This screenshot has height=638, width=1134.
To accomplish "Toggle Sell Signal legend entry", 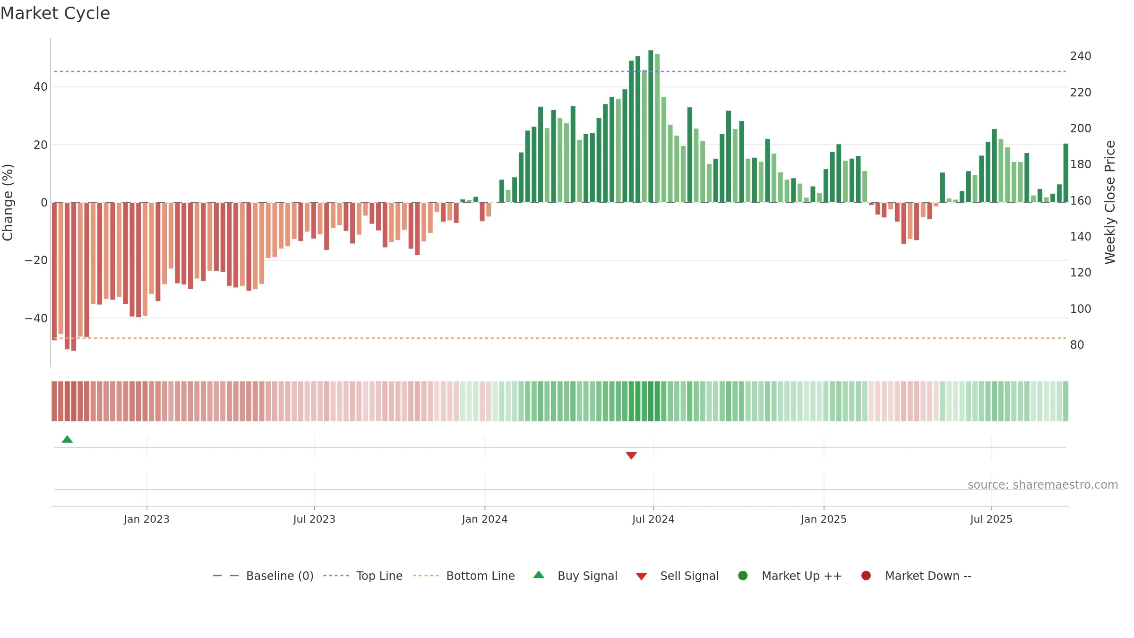I will [x=677, y=576].
